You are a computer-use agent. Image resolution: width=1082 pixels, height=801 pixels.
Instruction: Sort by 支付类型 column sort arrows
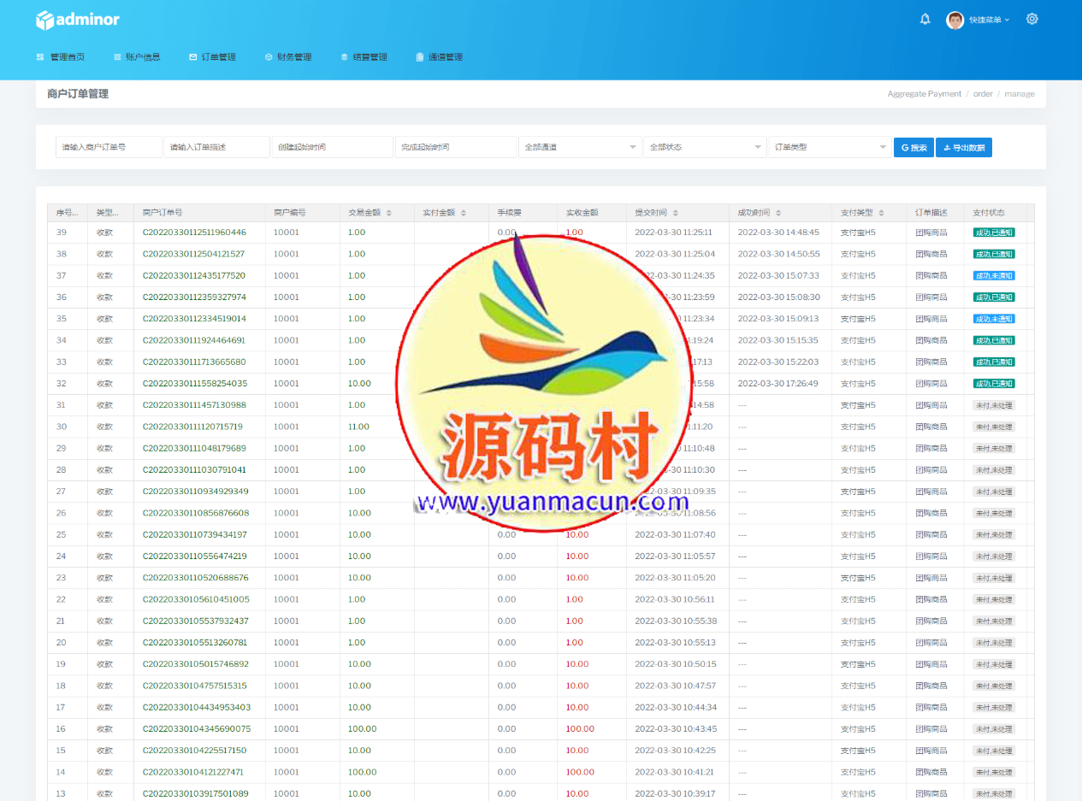pyautogui.click(x=882, y=213)
